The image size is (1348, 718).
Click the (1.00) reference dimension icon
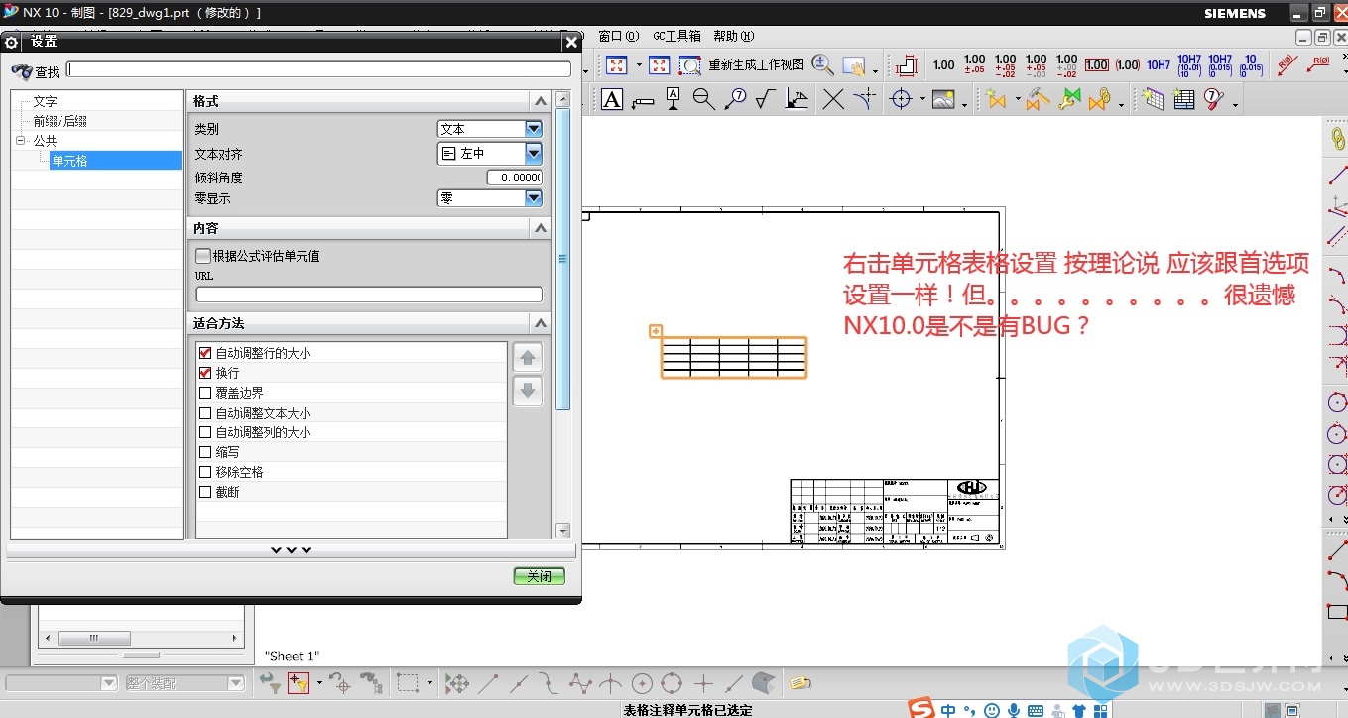pos(1127,65)
